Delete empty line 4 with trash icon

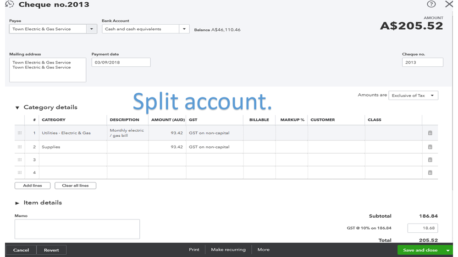pos(430,172)
